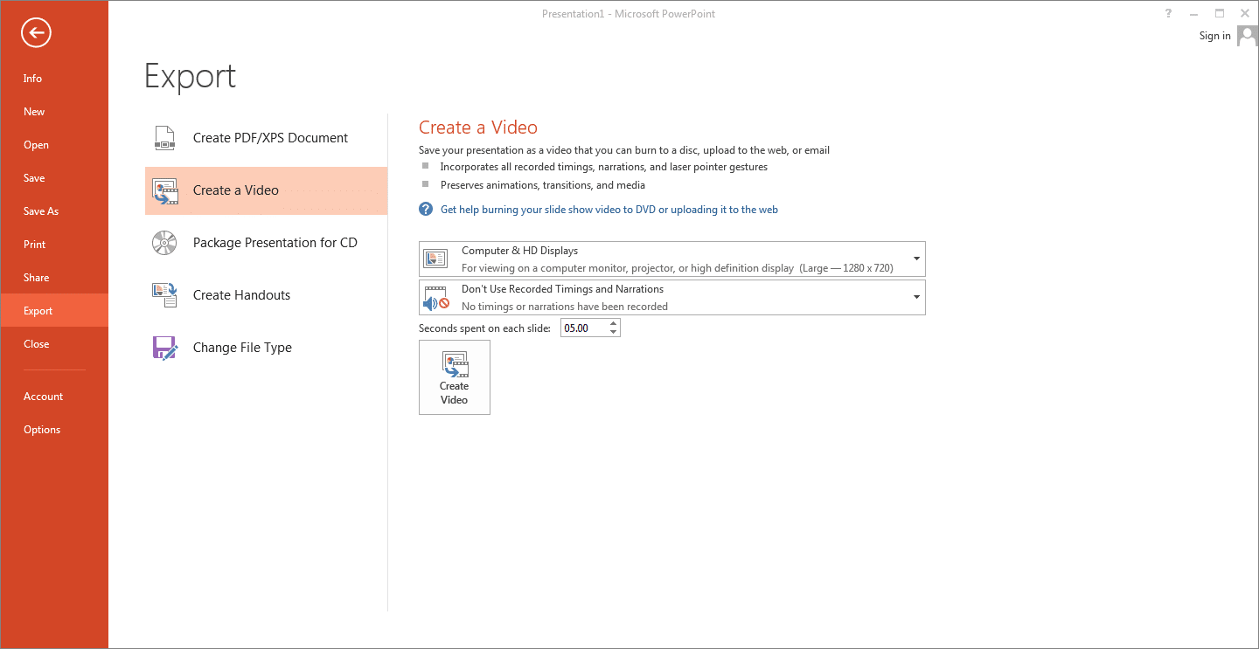Select Change File Type option
The width and height of the screenshot is (1259, 649).
(x=266, y=348)
